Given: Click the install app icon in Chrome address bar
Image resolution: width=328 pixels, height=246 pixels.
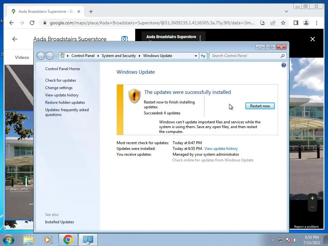Looking at the screenshot, I should point(263,23).
